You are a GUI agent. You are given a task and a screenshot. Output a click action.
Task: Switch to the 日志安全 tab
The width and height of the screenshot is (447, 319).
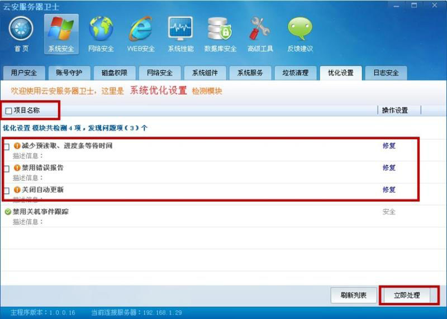[x=386, y=73]
